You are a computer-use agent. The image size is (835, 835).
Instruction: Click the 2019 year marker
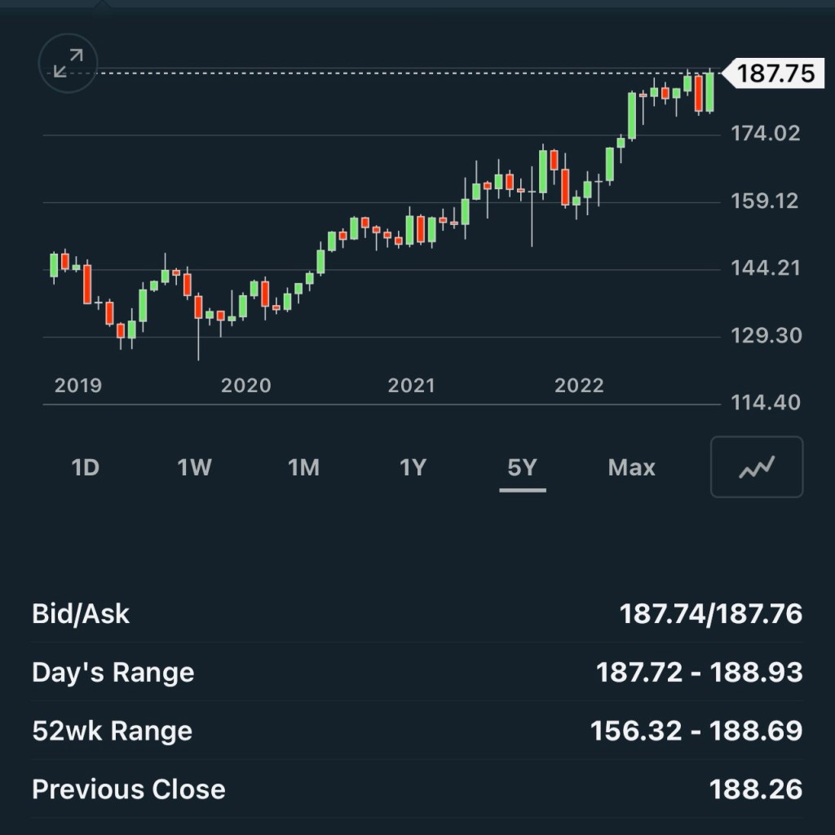(78, 386)
